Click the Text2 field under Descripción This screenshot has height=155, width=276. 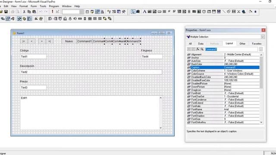tap(91, 72)
